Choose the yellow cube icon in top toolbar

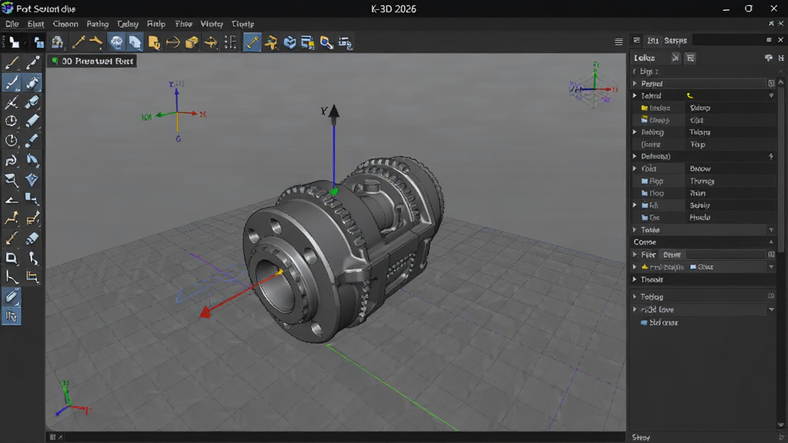[192, 43]
